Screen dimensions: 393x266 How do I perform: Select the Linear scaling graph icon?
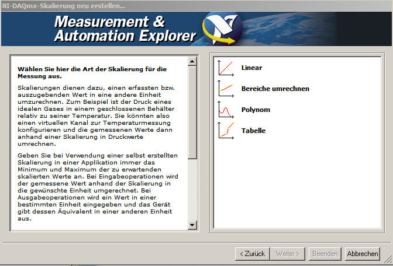[226, 68]
